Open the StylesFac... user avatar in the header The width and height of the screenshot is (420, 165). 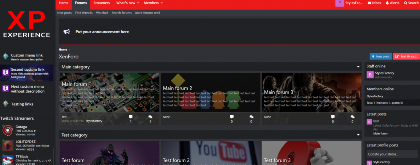[x=340, y=3]
